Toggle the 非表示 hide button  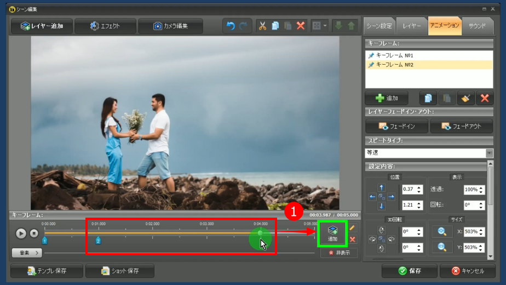pos(338,253)
